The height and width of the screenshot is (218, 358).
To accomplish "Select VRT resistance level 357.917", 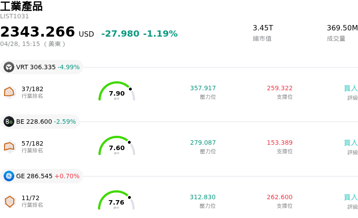I will 203,88.
